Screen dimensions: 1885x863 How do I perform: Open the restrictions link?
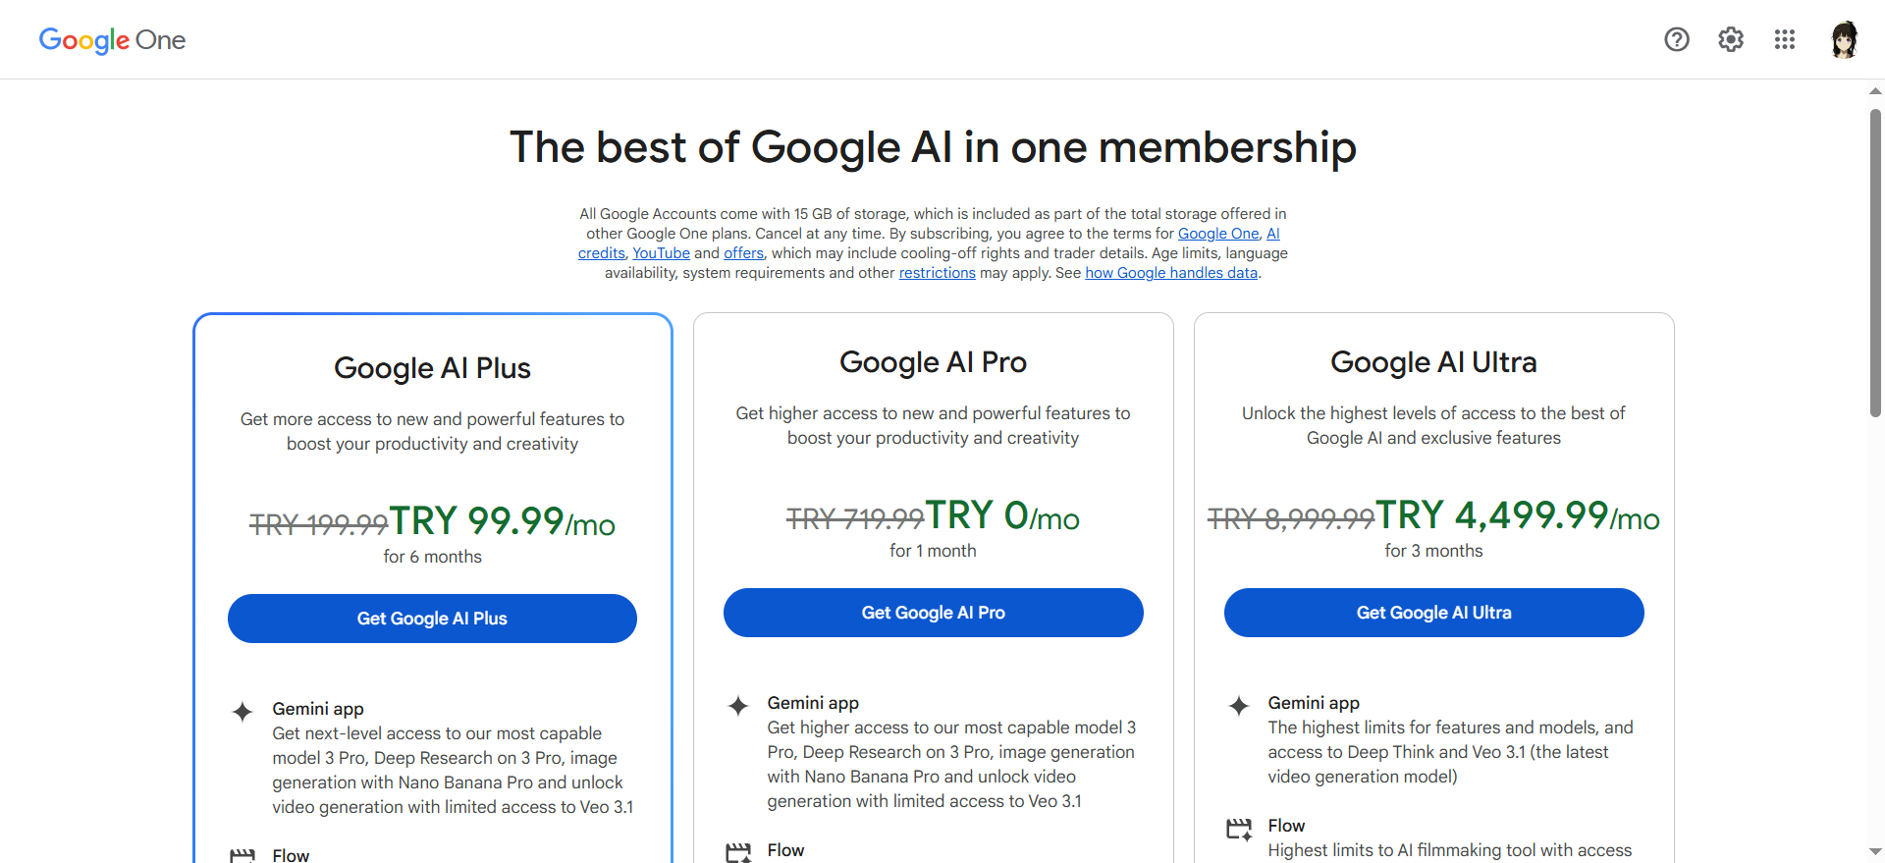tap(937, 273)
